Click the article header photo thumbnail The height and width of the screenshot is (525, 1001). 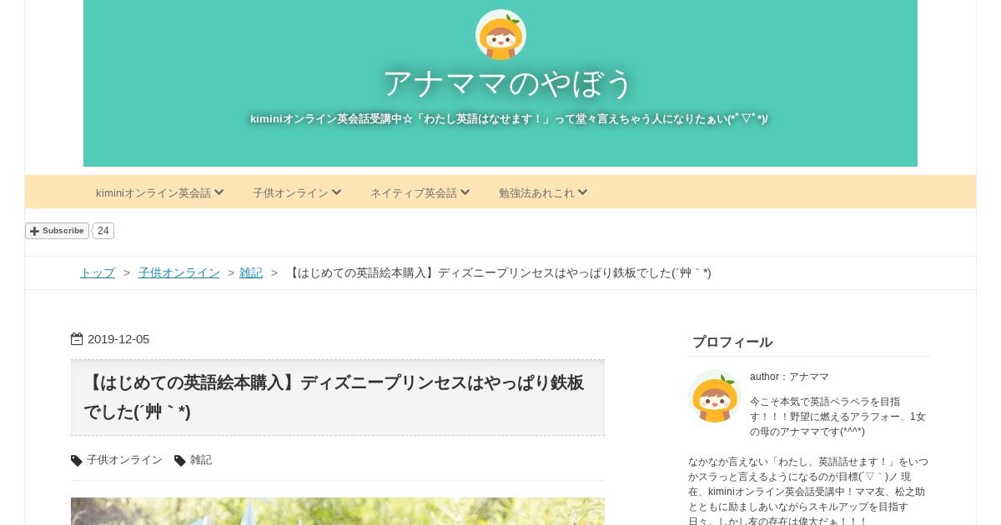tap(338, 512)
